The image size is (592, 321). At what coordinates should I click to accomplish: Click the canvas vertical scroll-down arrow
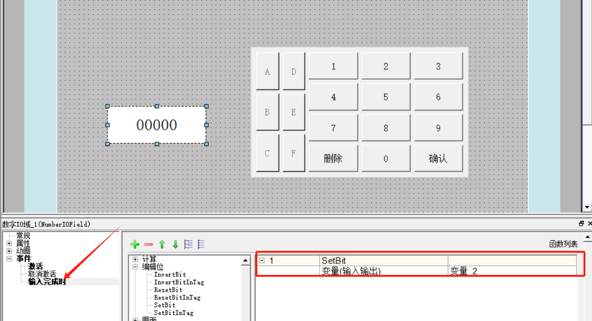pos(587,207)
